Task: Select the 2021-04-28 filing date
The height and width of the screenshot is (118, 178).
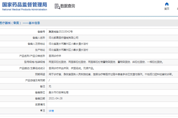Action: pyautogui.click(x=56, y=99)
